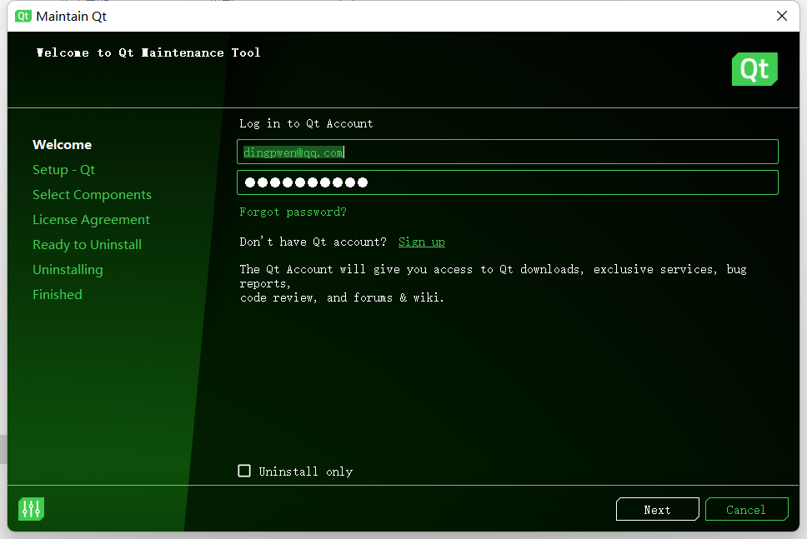
Task: Cancel the maintenance tool wizard
Action: click(x=746, y=509)
